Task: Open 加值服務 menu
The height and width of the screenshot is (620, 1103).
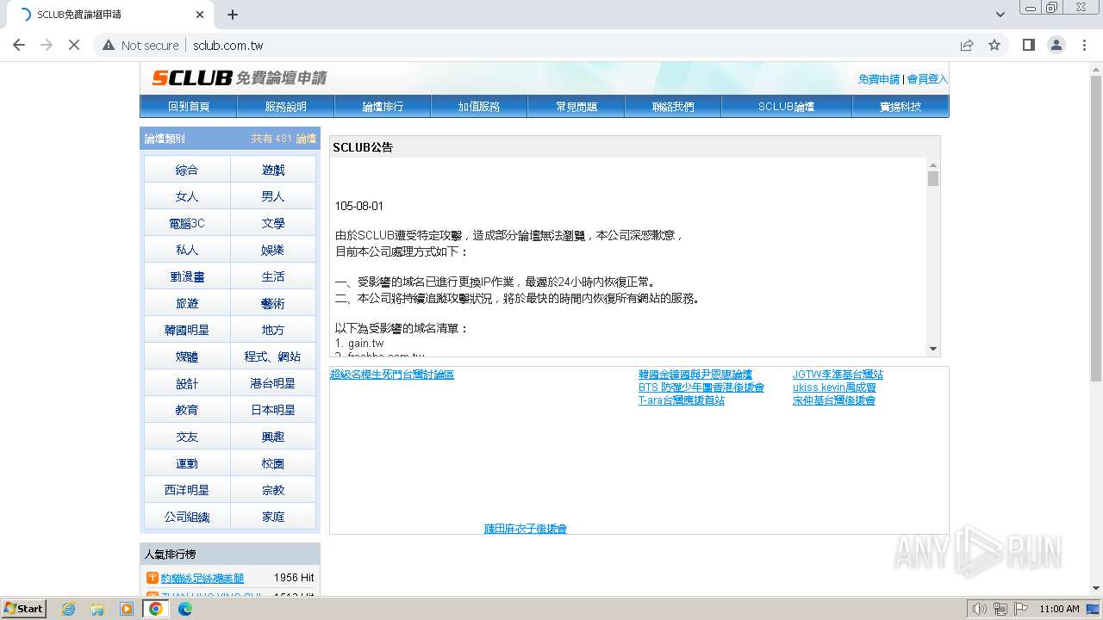Action: [x=479, y=107]
